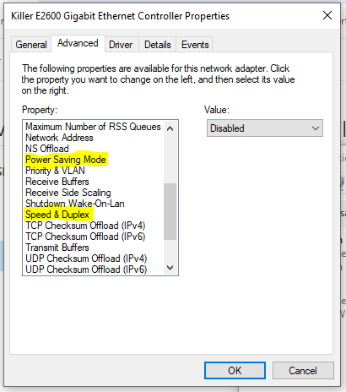Select the Priority & VLAN property
This screenshot has height=392, width=346.
[55, 171]
